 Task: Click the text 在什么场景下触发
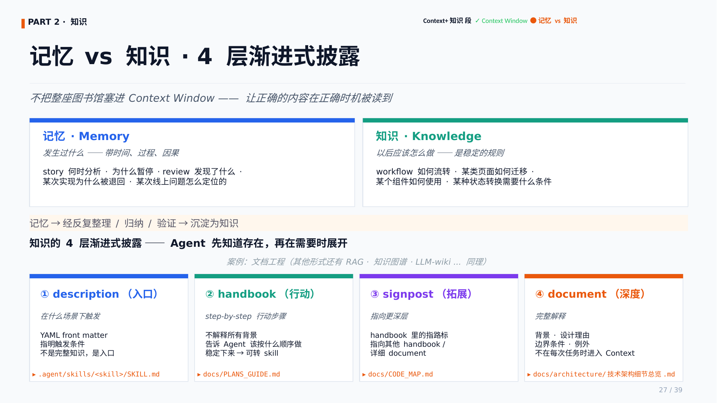coord(70,316)
